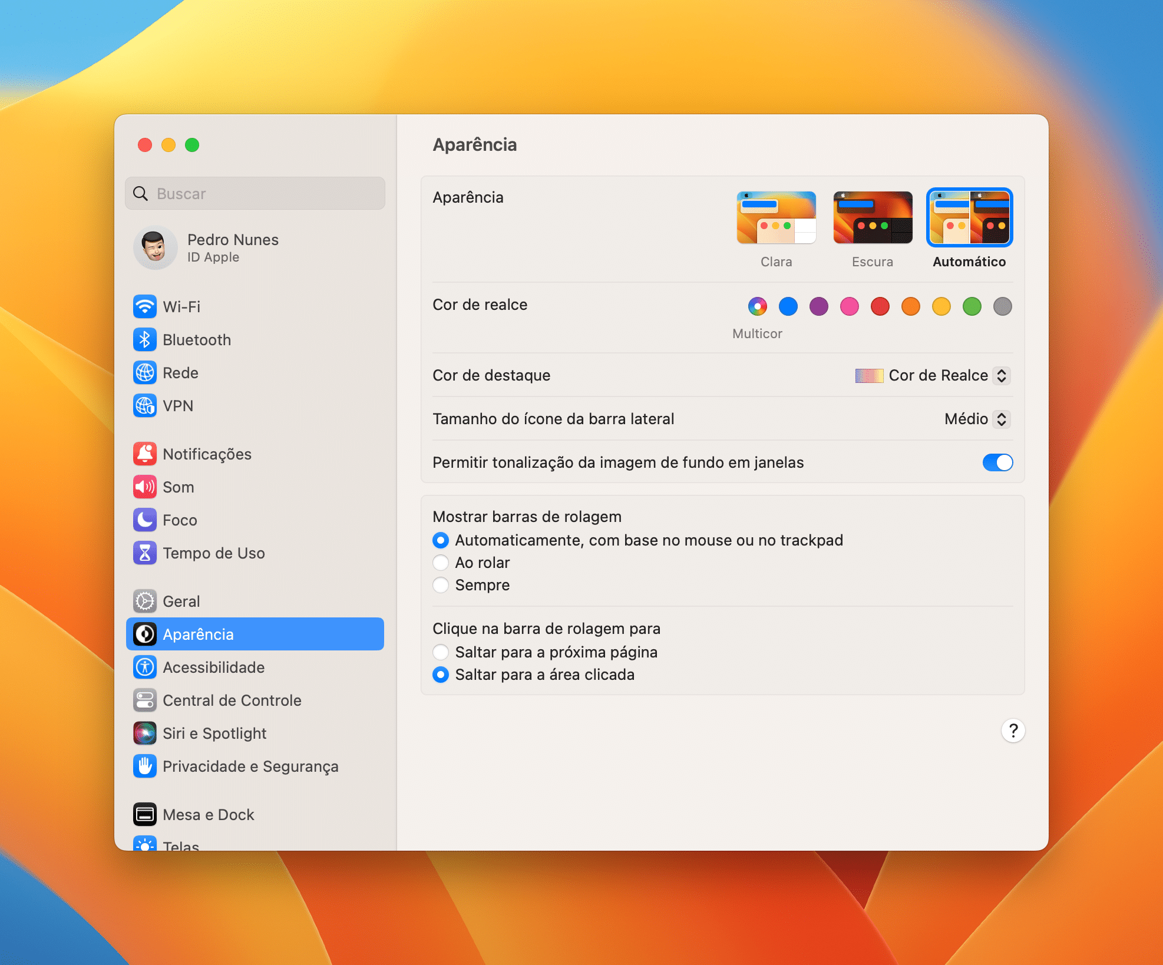Click the Foco moon icon
The image size is (1163, 965).
(x=145, y=520)
